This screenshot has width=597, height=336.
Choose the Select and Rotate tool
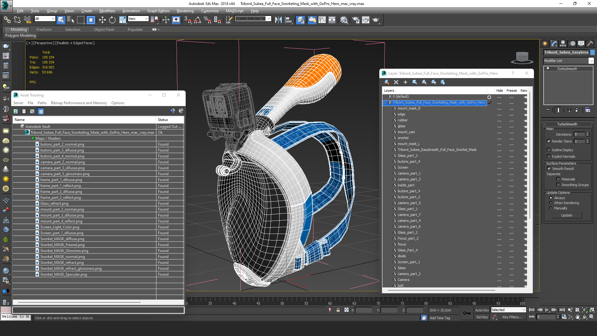(112, 20)
